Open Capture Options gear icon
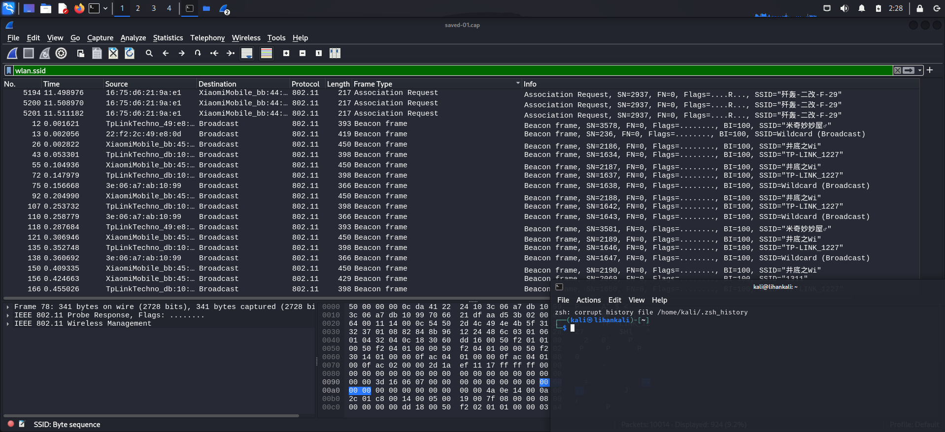The image size is (945, 432). (x=61, y=53)
